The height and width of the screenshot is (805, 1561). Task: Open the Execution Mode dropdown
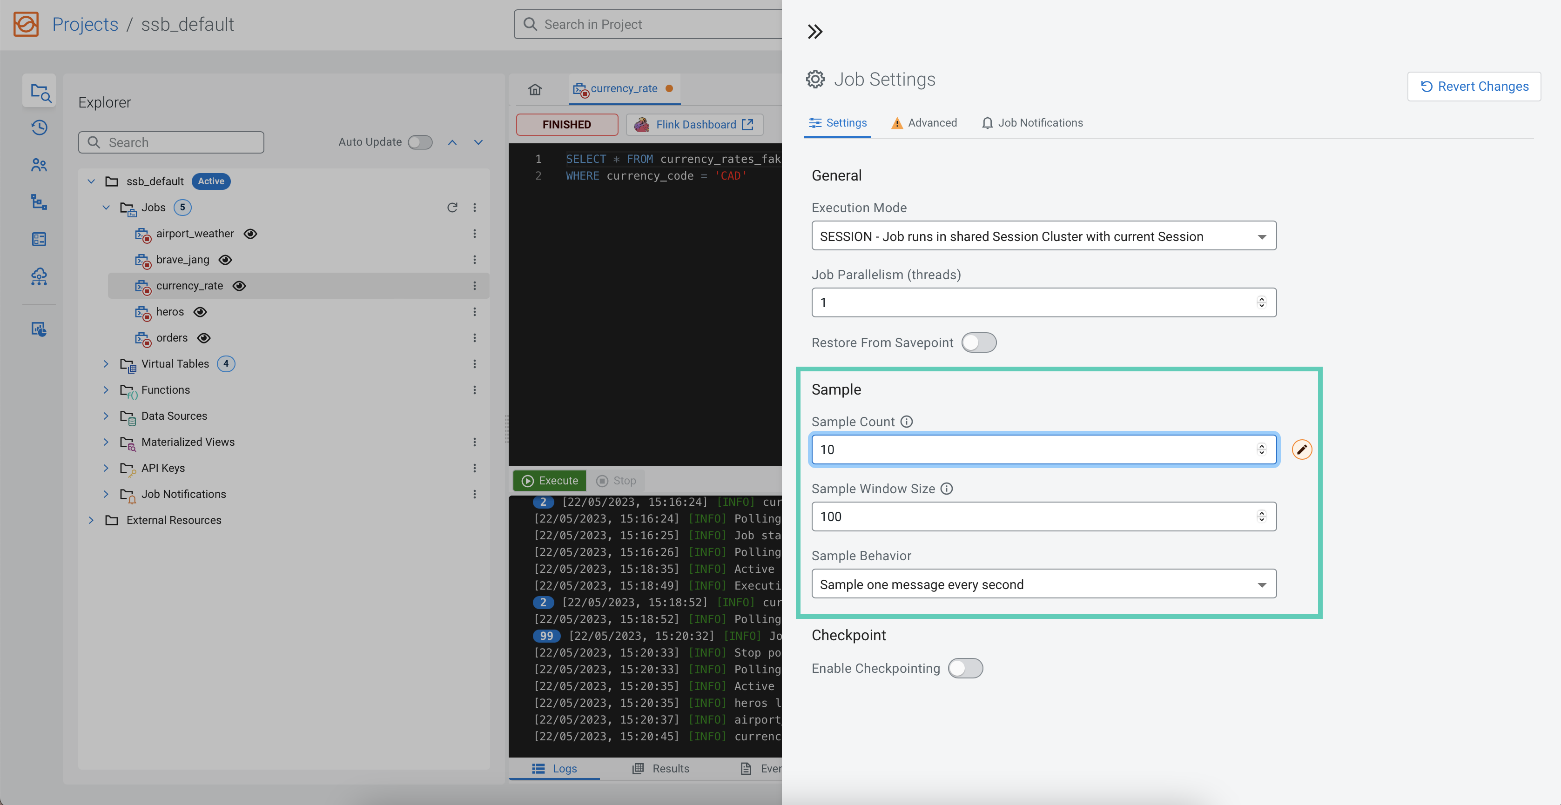pyautogui.click(x=1043, y=236)
